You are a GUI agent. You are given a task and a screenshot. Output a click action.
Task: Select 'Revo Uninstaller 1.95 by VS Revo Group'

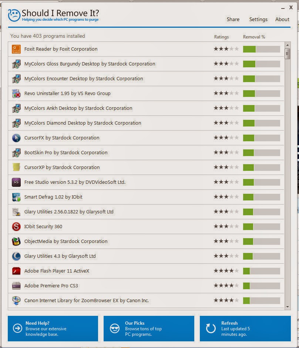[x=67, y=94]
